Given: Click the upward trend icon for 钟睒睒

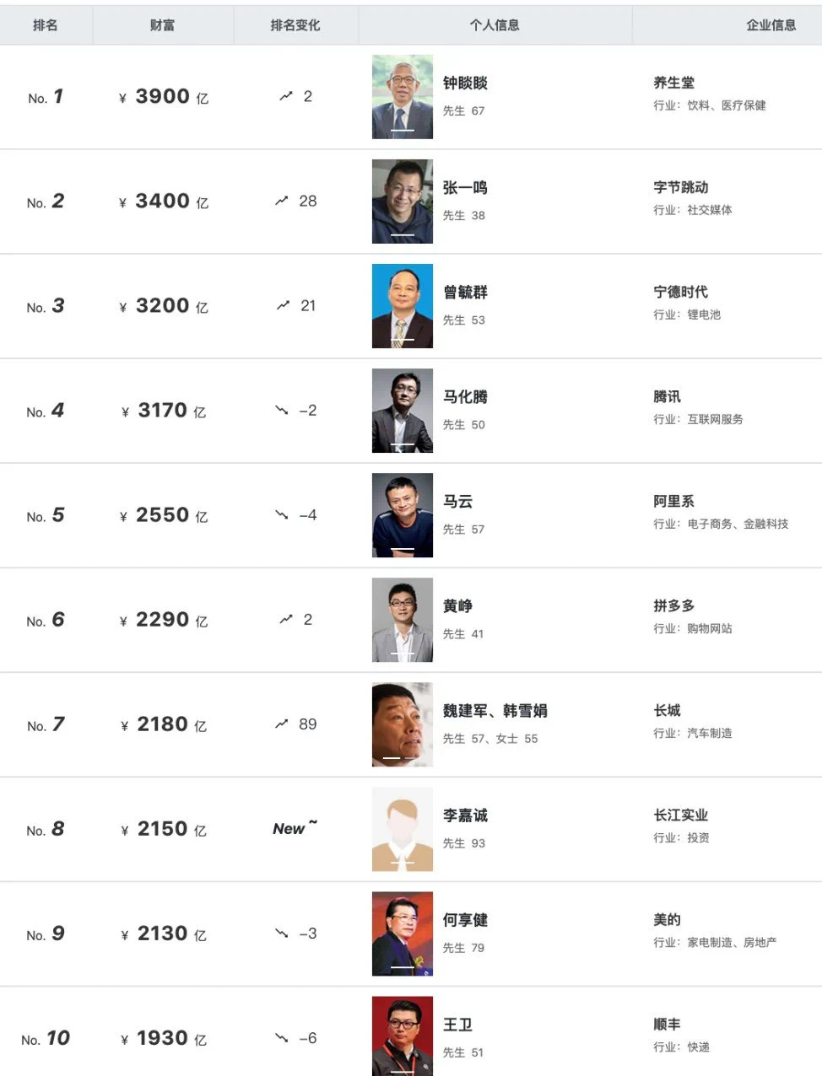Looking at the screenshot, I should [285, 96].
